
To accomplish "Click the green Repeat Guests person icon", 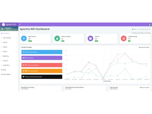I will tap(57, 38).
